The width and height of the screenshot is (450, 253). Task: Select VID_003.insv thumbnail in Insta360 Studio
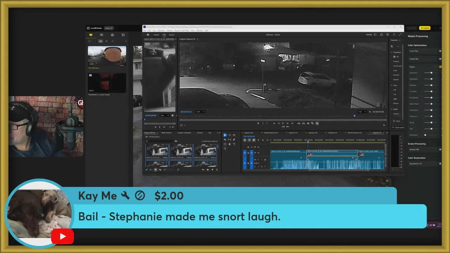107,56
